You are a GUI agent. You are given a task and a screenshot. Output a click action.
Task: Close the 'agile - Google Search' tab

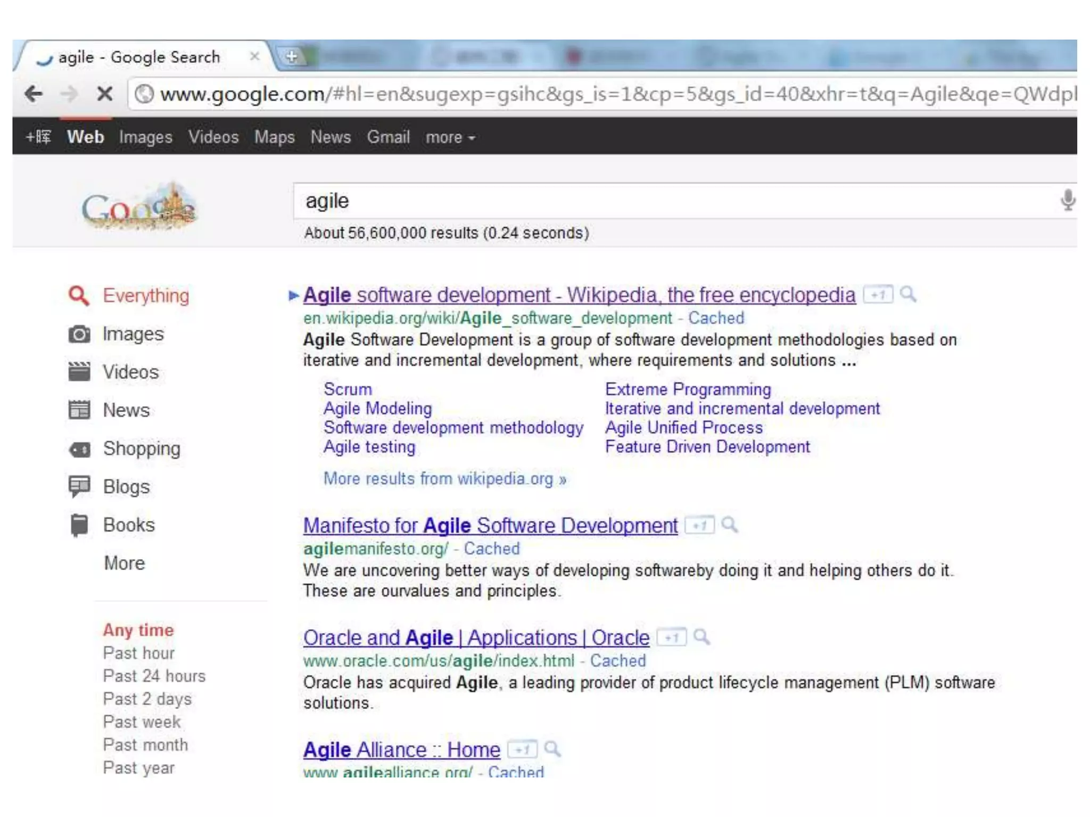point(255,56)
